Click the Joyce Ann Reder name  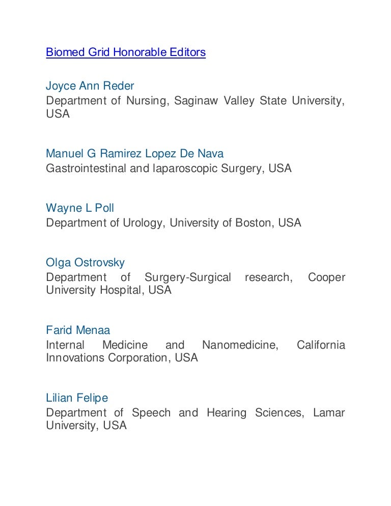click(90, 86)
